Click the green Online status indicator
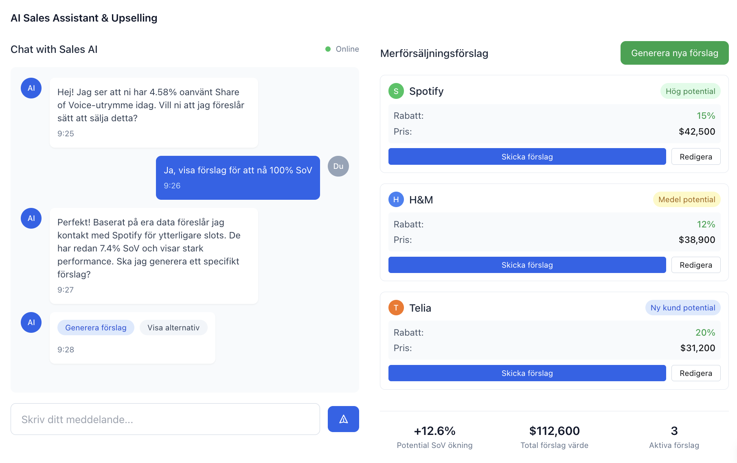The height and width of the screenshot is (463, 737). [328, 49]
